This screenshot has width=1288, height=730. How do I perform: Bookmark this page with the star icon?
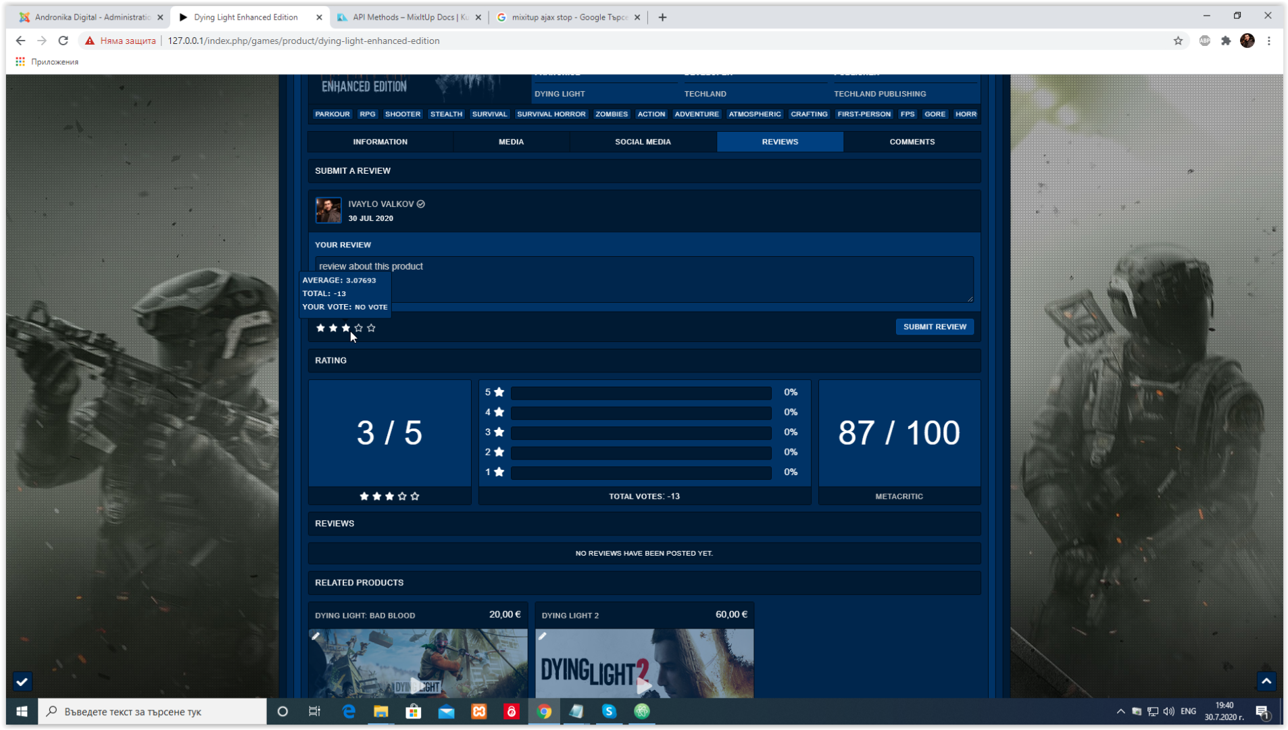click(1178, 41)
